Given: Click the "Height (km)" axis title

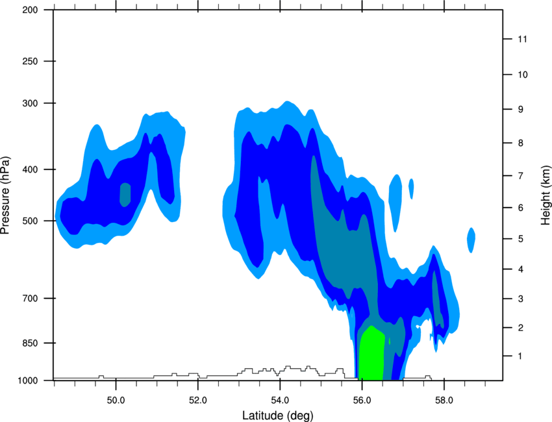Looking at the screenshot, I should (546, 195).
